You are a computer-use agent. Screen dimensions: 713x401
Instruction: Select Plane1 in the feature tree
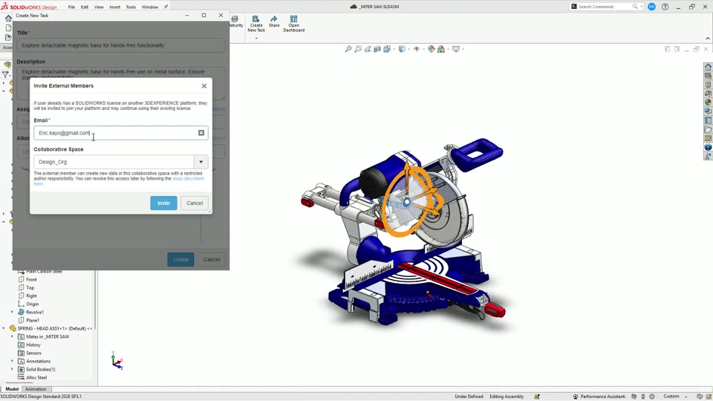point(32,321)
